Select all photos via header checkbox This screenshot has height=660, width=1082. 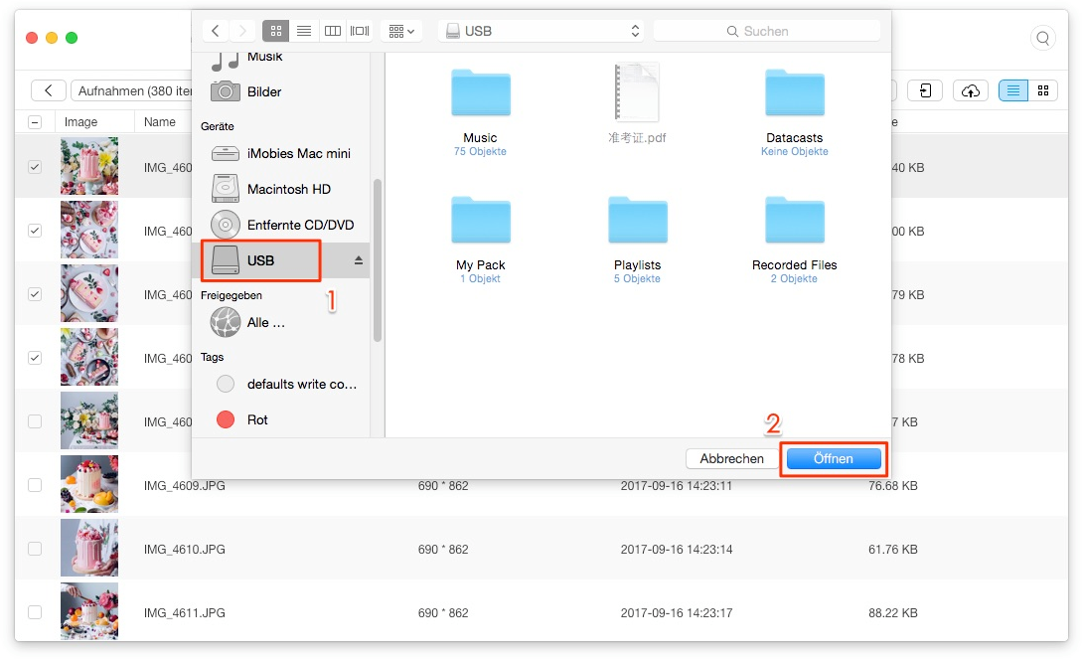35,120
